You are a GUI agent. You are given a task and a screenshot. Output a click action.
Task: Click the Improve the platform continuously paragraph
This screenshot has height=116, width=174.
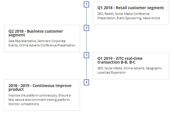click(x=39, y=100)
